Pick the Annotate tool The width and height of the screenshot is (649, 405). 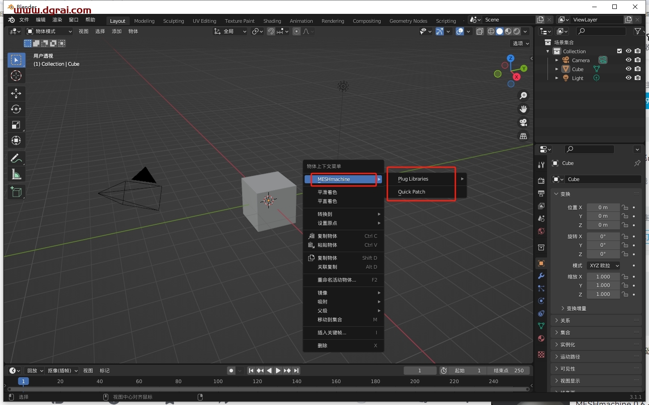[16, 158]
